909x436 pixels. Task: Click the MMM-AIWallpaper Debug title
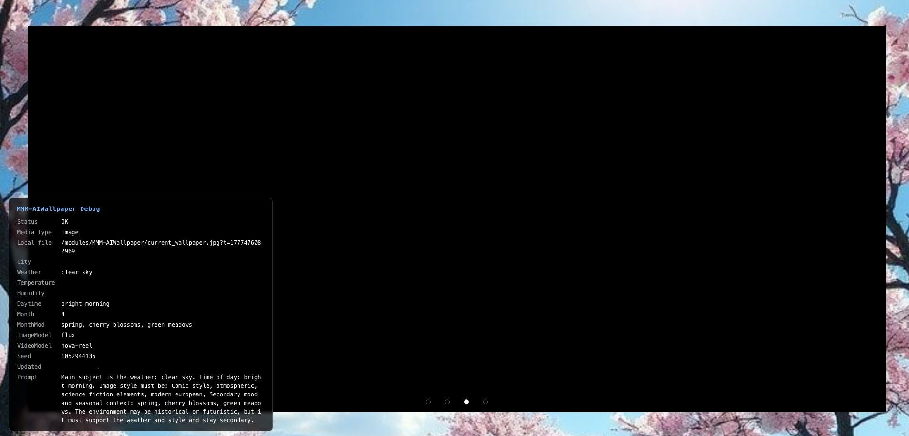pyautogui.click(x=58, y=209)
